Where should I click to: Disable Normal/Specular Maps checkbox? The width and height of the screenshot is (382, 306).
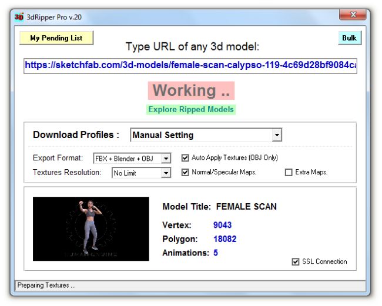[185, 172]
